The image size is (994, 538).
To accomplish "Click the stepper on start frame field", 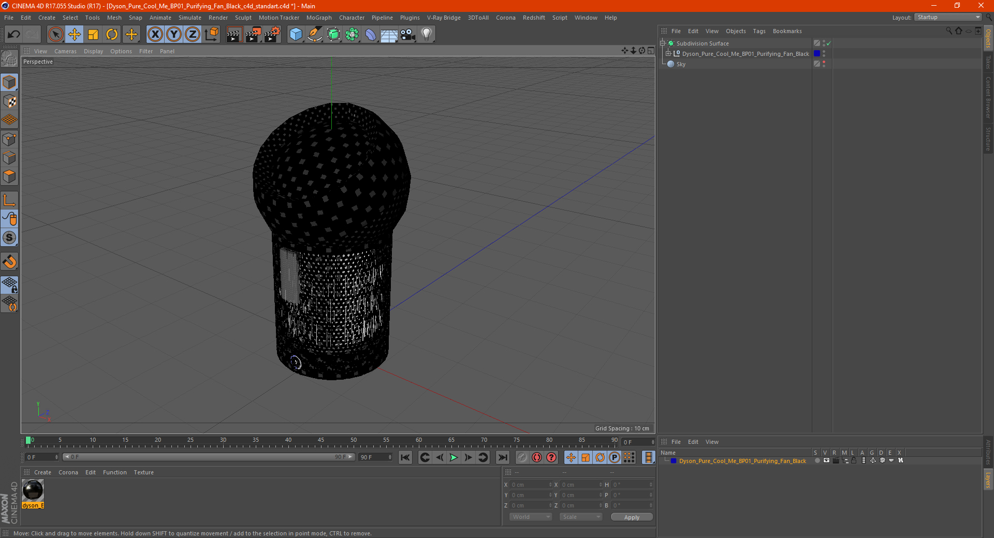I will [x=56, y=457].
